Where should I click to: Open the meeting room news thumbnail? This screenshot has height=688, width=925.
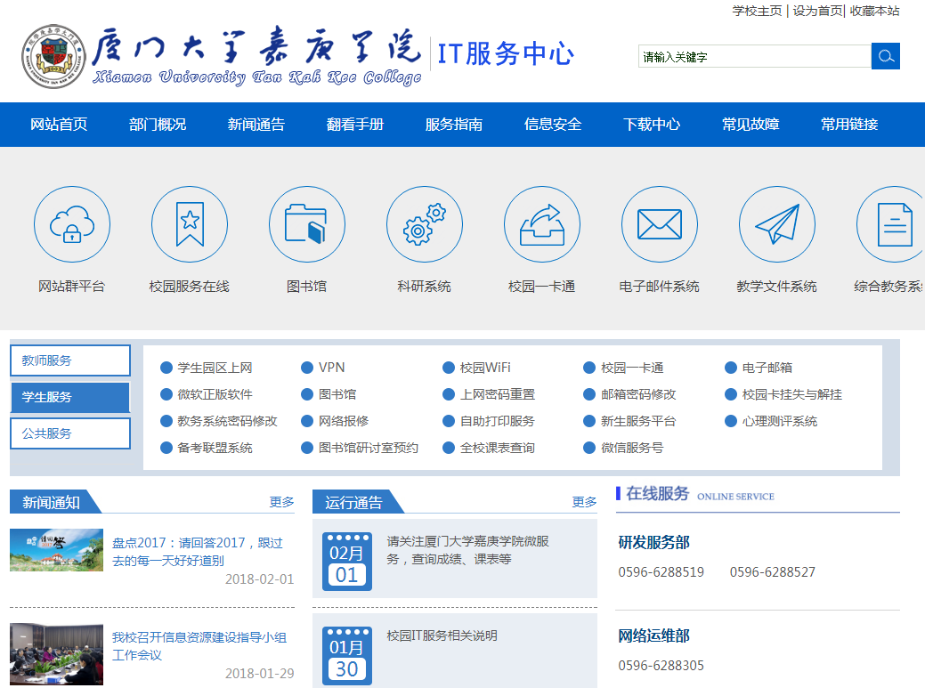pyautogui.click(x=57, y=654)
